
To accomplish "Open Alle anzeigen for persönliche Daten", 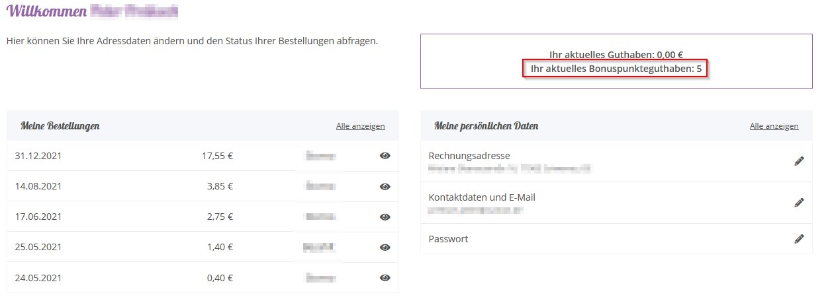I will pos(774,126).
